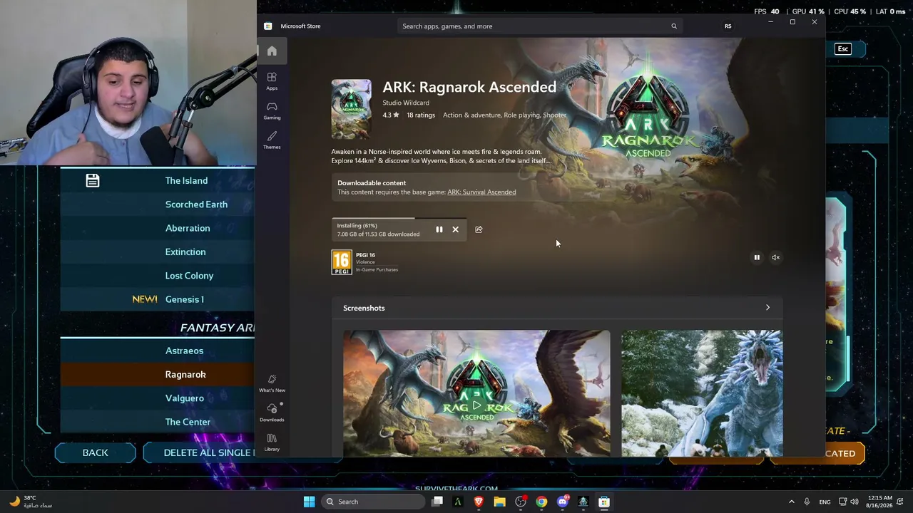Screen dimensions: 913x513
Task: Open Google Chrome from the taskbar
Action: 541,502
